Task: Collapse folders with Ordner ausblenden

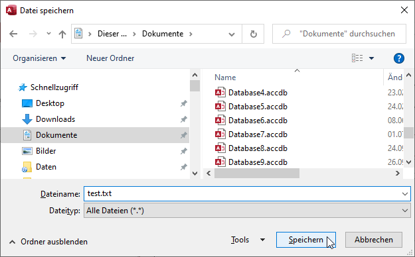Action: [48, 242]
